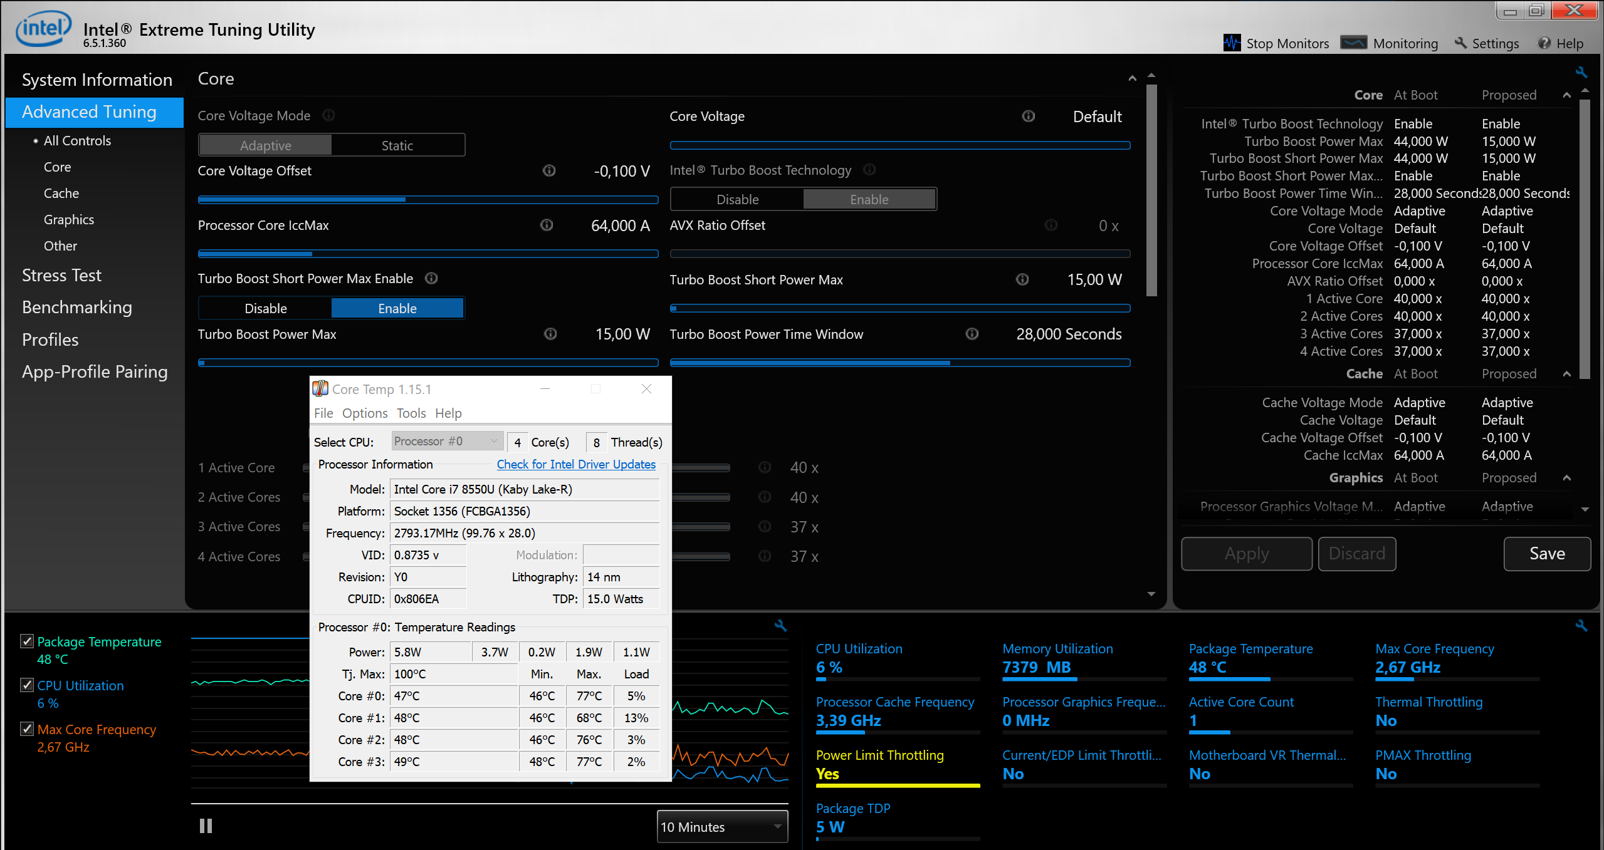Pause the monitoring graph
Viewport: 1604px width, 850px height.
click(x=206, y=826)
